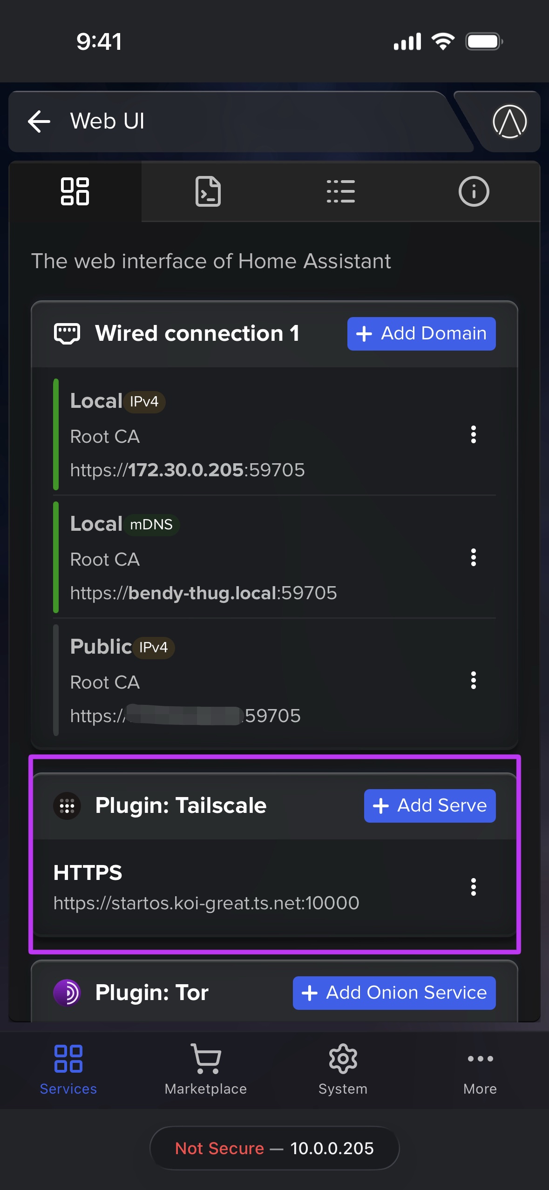Click the Add Domain button
Viewport: 549px width, 1190px height.
tap(421, 334)
